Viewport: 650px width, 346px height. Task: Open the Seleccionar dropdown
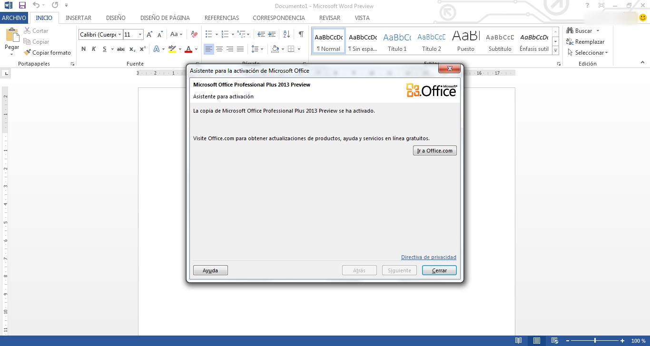[x=588, y=53]
